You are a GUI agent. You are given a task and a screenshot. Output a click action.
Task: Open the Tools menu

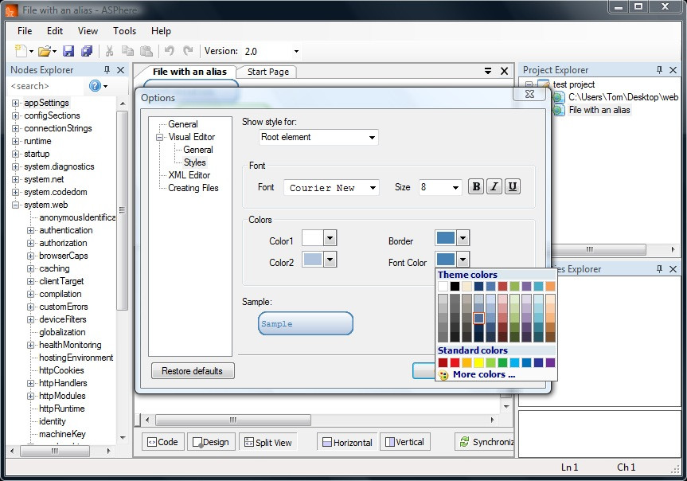(x=124, y=31)
